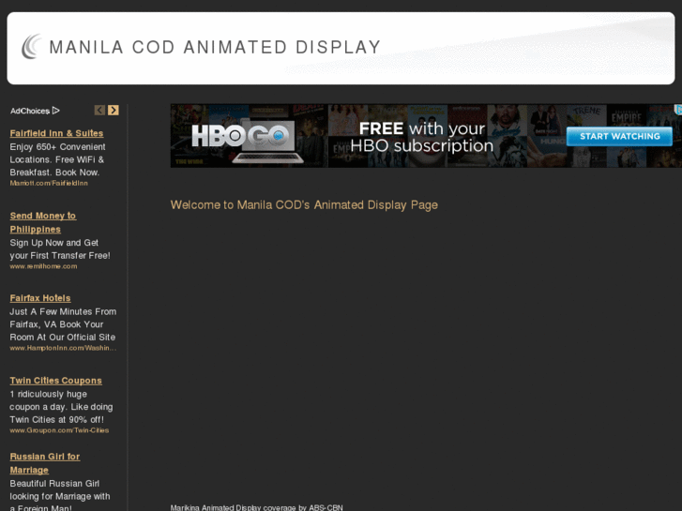
Task: Click 'FREE with your HBO subscription' text
Action: click(421, 138)
